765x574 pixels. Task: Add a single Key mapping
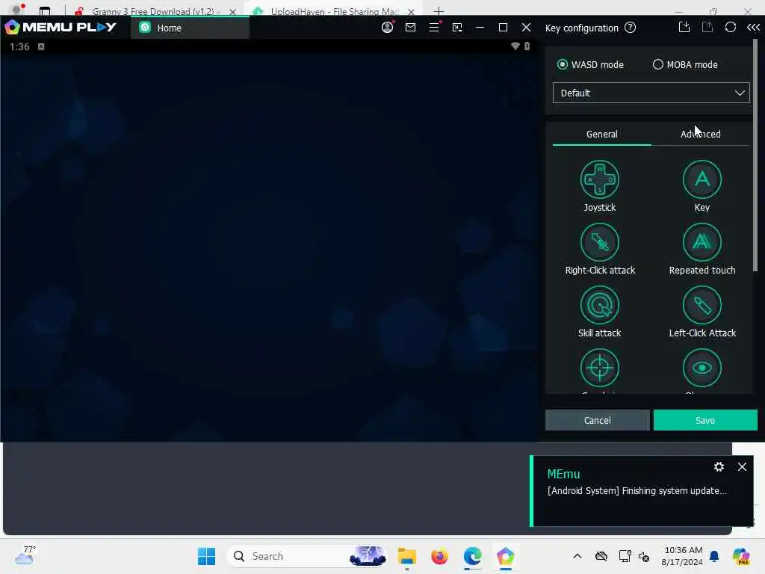(x=701, y=179)
